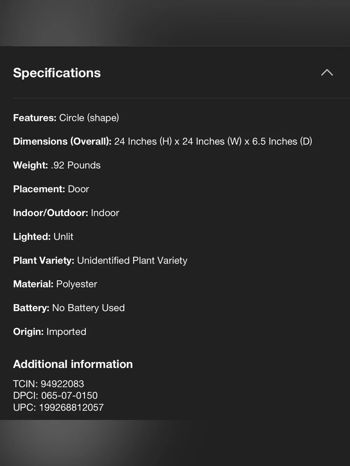Select the UPC number 199268812057
Viewport: 350px width, 466px height.
[71, 407]
